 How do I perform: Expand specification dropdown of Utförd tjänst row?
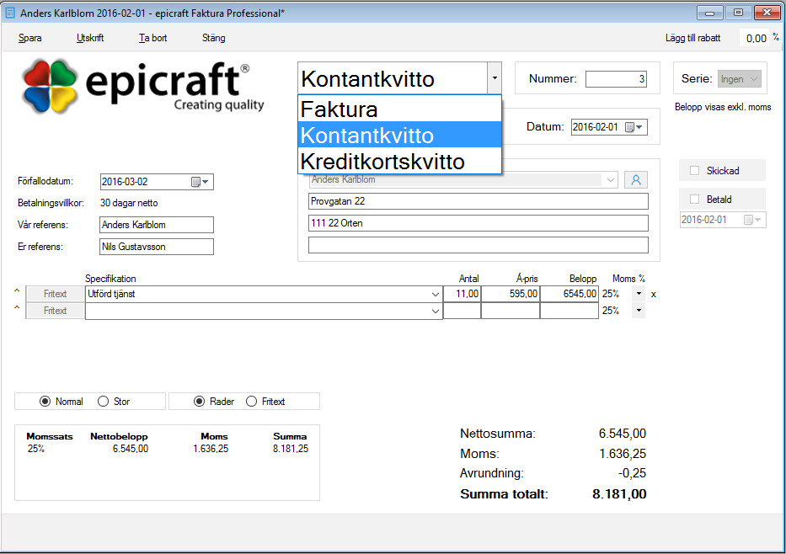point(435,295)
